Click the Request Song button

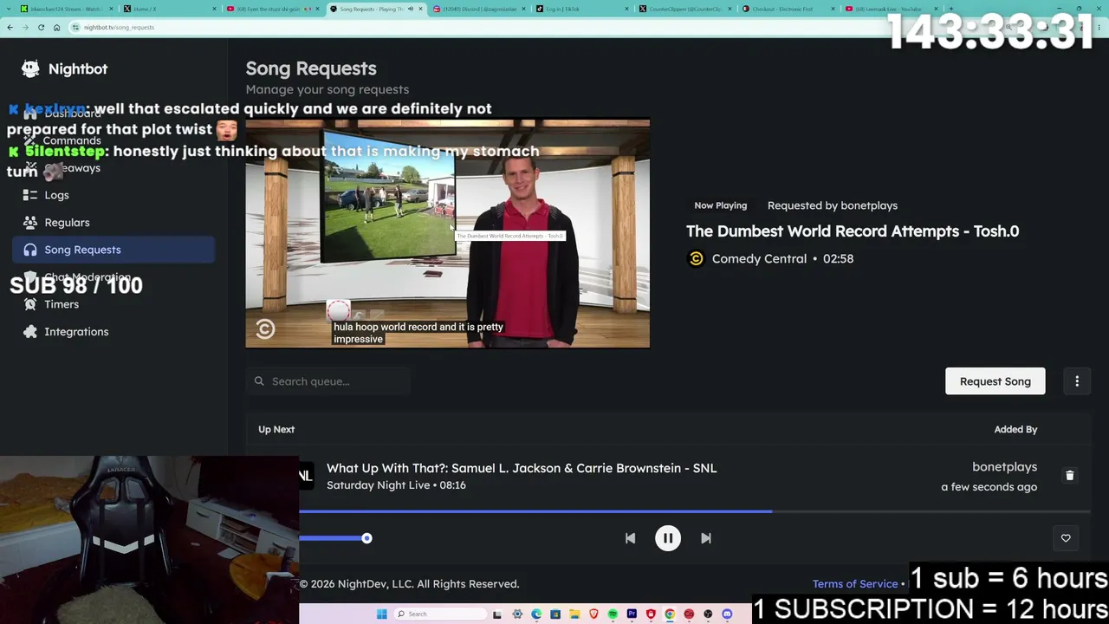[x=995, y=381]
